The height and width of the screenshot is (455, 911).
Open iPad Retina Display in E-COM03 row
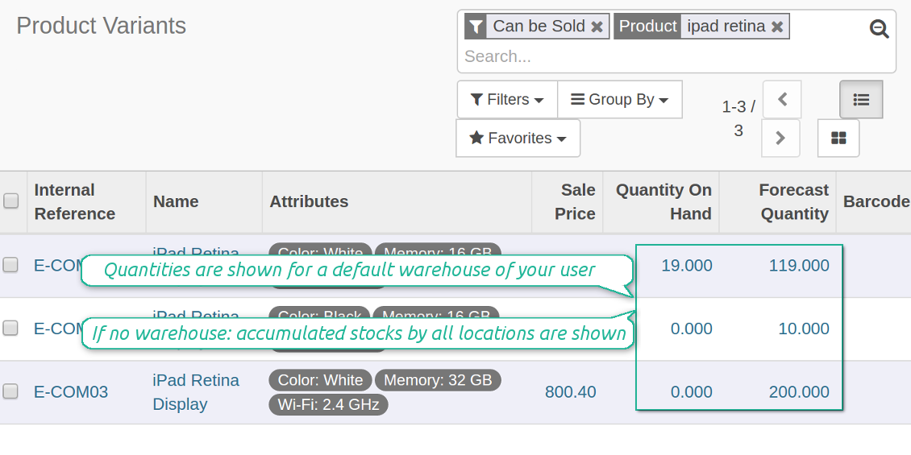pos(196,392)
